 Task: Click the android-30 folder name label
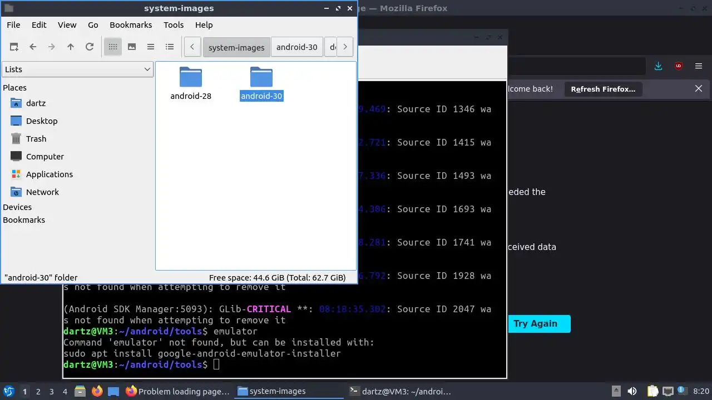pos(261,96)
